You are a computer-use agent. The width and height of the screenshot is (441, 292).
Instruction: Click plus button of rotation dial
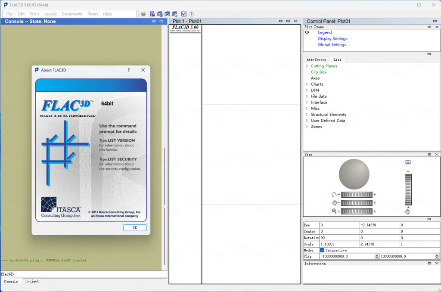375,195
